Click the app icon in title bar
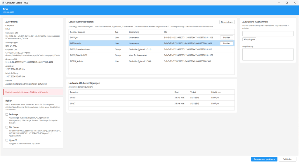 coord(3,3)
